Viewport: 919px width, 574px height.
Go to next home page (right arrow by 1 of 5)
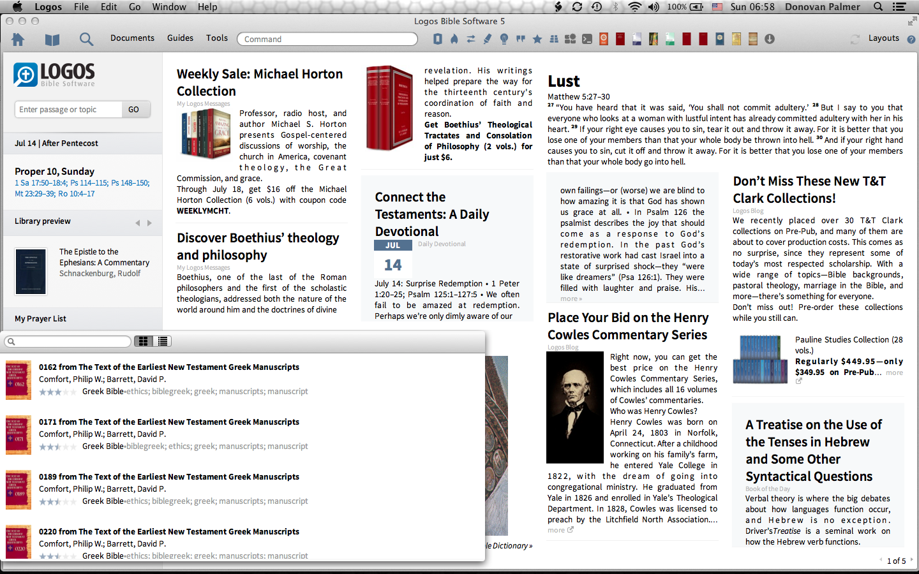(x=911, y=560)
